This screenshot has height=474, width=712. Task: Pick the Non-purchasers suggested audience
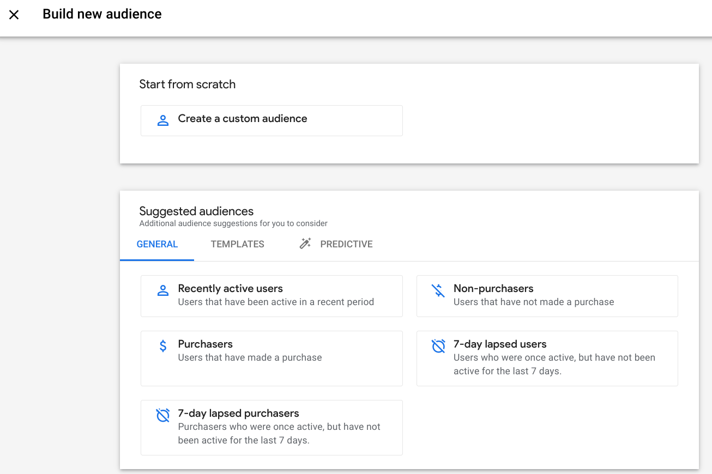[493, 289]
